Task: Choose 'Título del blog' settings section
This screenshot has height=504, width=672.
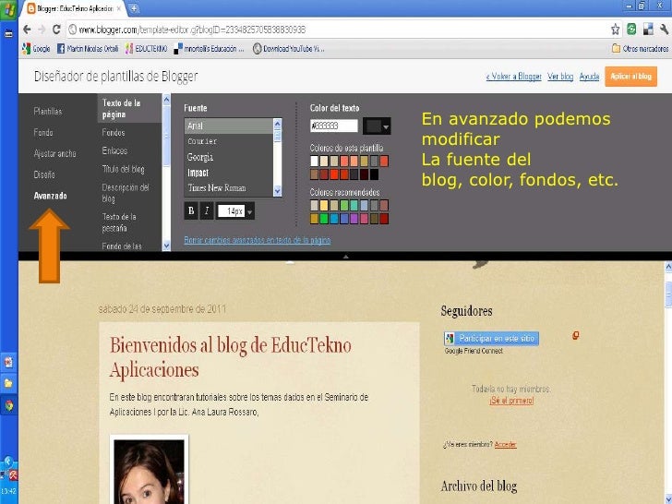Action: coord(123,169)
